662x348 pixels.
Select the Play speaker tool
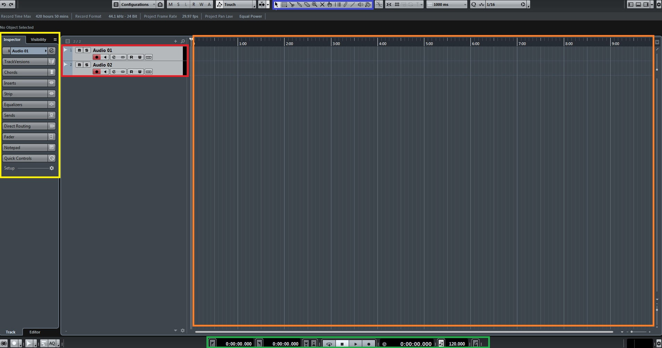[x=360, y=5]
